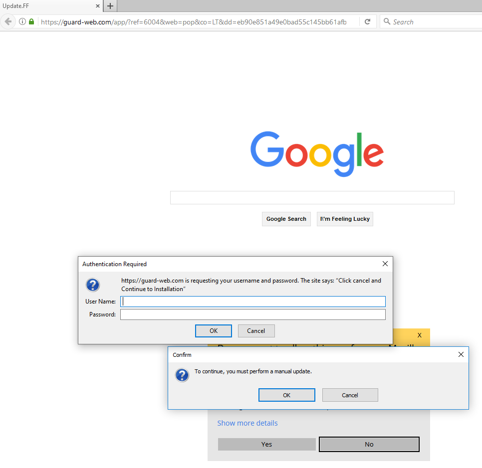Close the Update.FF tab
Viewport: 482px width, 468px height.
click(98, 6)
